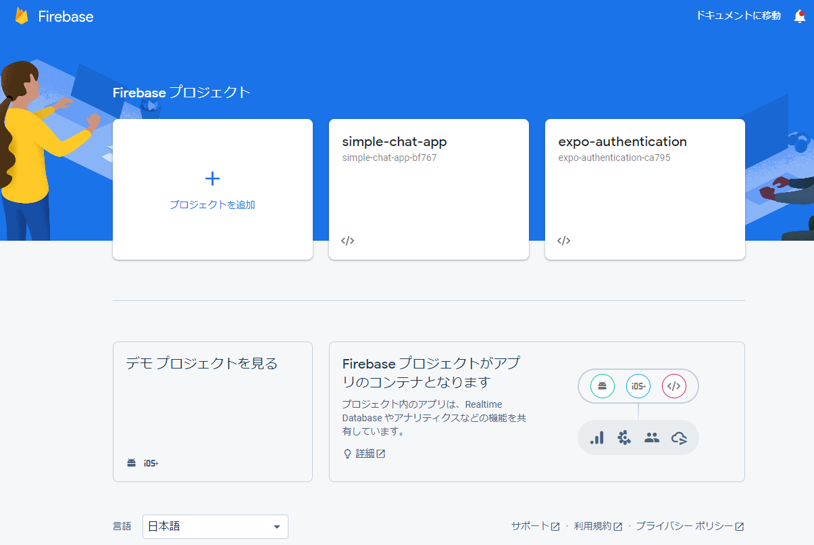Viewport: 814px width, 545px height.
Task: Click the Firebase logo in the header
Action: tap(53, 16)
